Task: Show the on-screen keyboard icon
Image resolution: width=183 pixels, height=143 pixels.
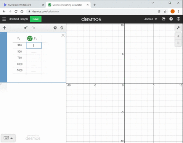Action: [x=6, y=138]
